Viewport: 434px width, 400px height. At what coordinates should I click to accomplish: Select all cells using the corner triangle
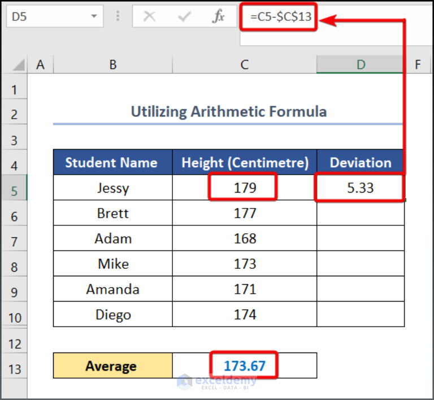pos(18,65)
